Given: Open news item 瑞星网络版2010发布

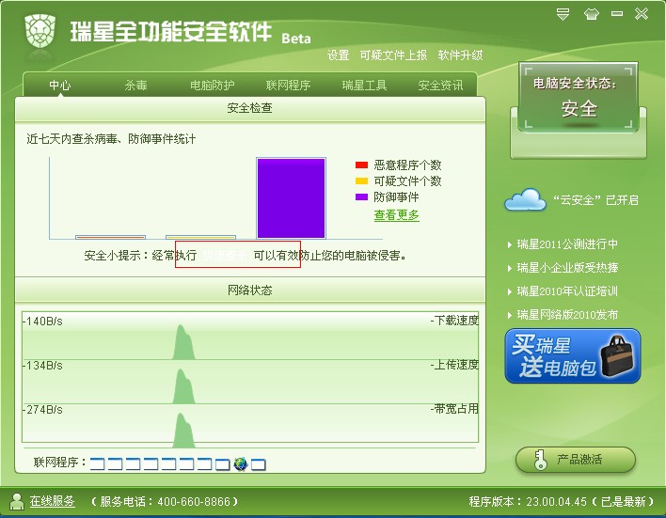Looking at the screenshot, I should click(567, 315).
